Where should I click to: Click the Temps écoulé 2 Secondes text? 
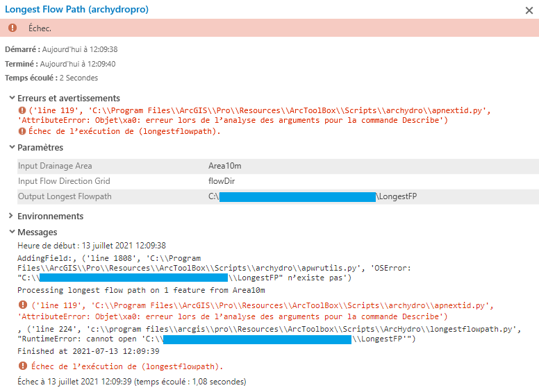(x=51, y=78)
